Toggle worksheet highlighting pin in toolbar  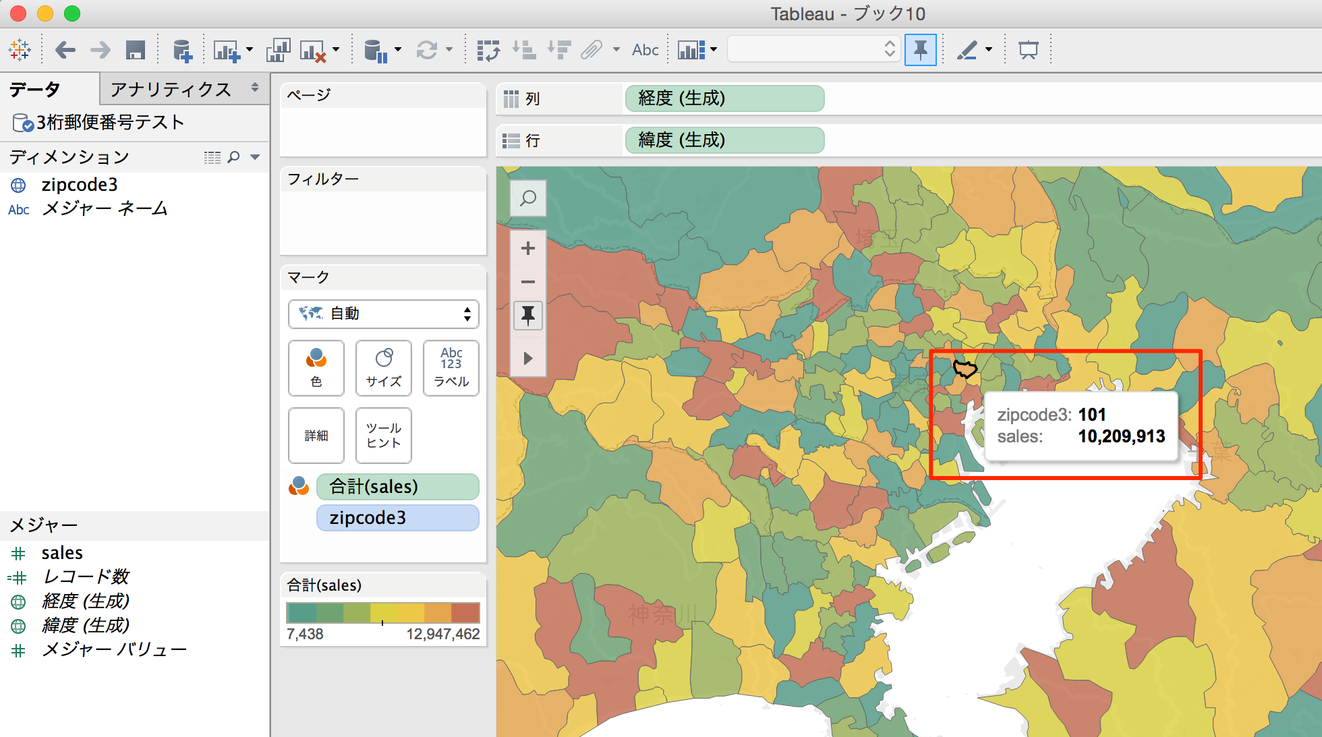coord(921,49)
